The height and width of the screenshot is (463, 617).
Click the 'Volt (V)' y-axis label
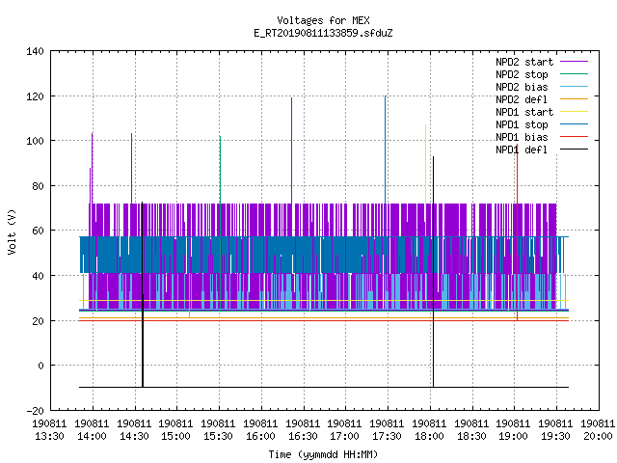coord(12,231)
